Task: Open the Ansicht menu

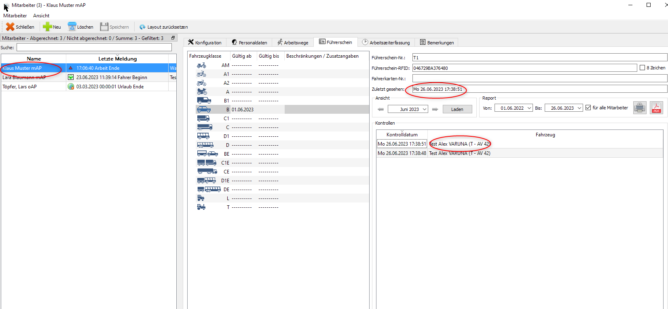Action: pos(41,16)
